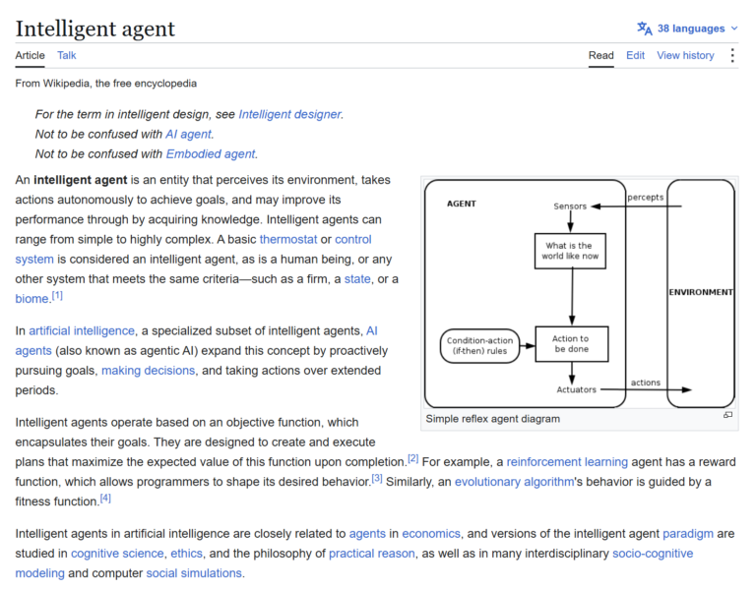Enlarge the diagram via the expand icon

[x=728, y=415]
